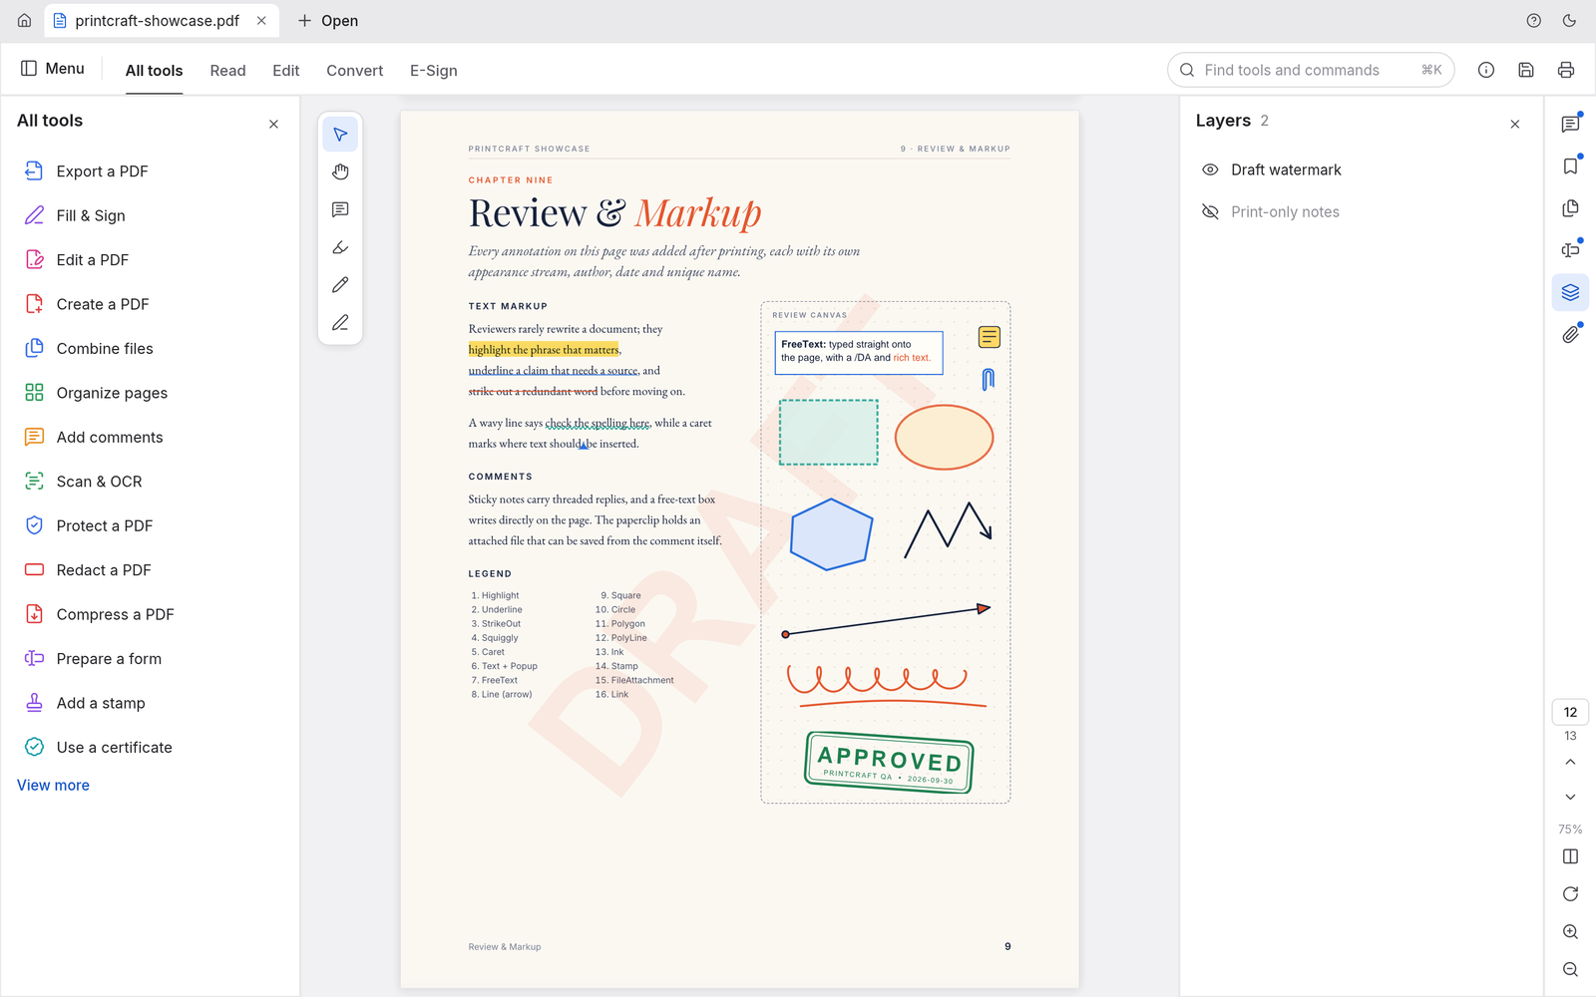The height and width of the screenshot is (997, 1596).
Task: Show the Print-only notes layer
Action: point(1210,212)
